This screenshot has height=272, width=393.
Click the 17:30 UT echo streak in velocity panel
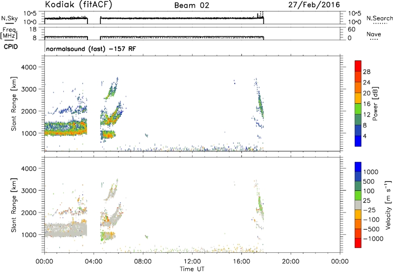point(261,207)
